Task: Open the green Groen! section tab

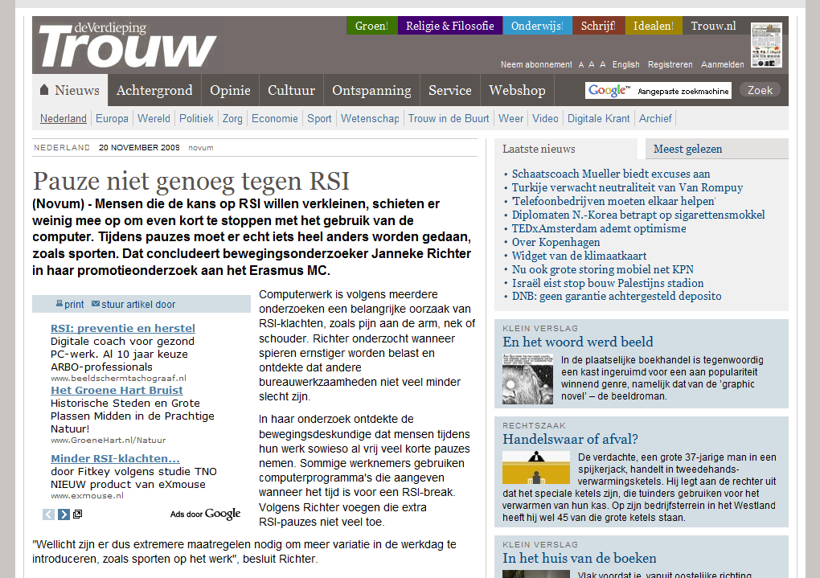Action: point(371,26)
